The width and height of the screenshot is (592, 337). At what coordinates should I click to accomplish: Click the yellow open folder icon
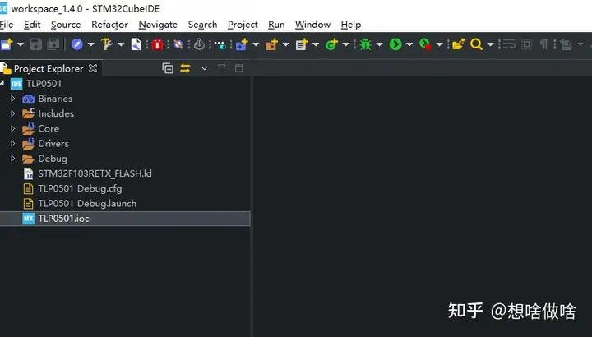pyautogui.click(x=458, y=44)
